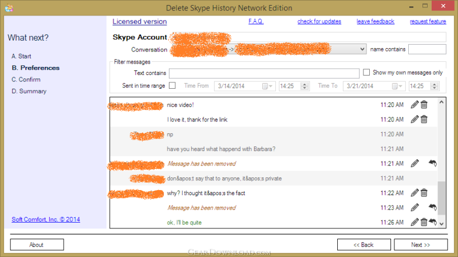Delete the 'ok, I'll be quite' message

tap(424, 222)
